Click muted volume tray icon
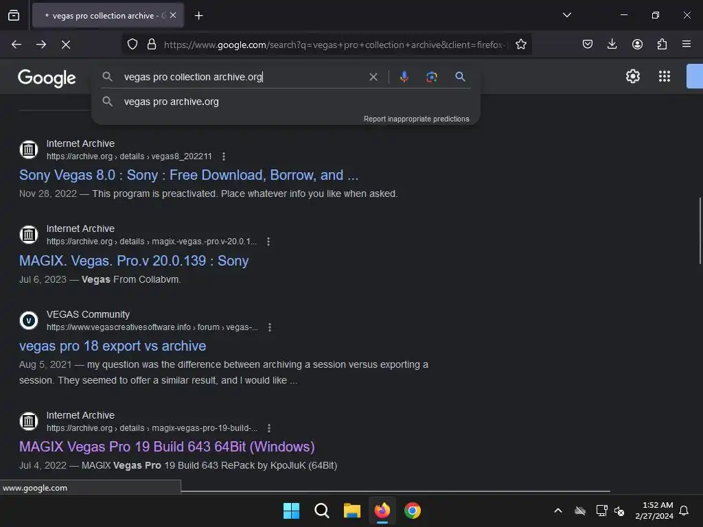Image resolution: width=703 pixels, height=527 pixels. [x=620, y=511]
